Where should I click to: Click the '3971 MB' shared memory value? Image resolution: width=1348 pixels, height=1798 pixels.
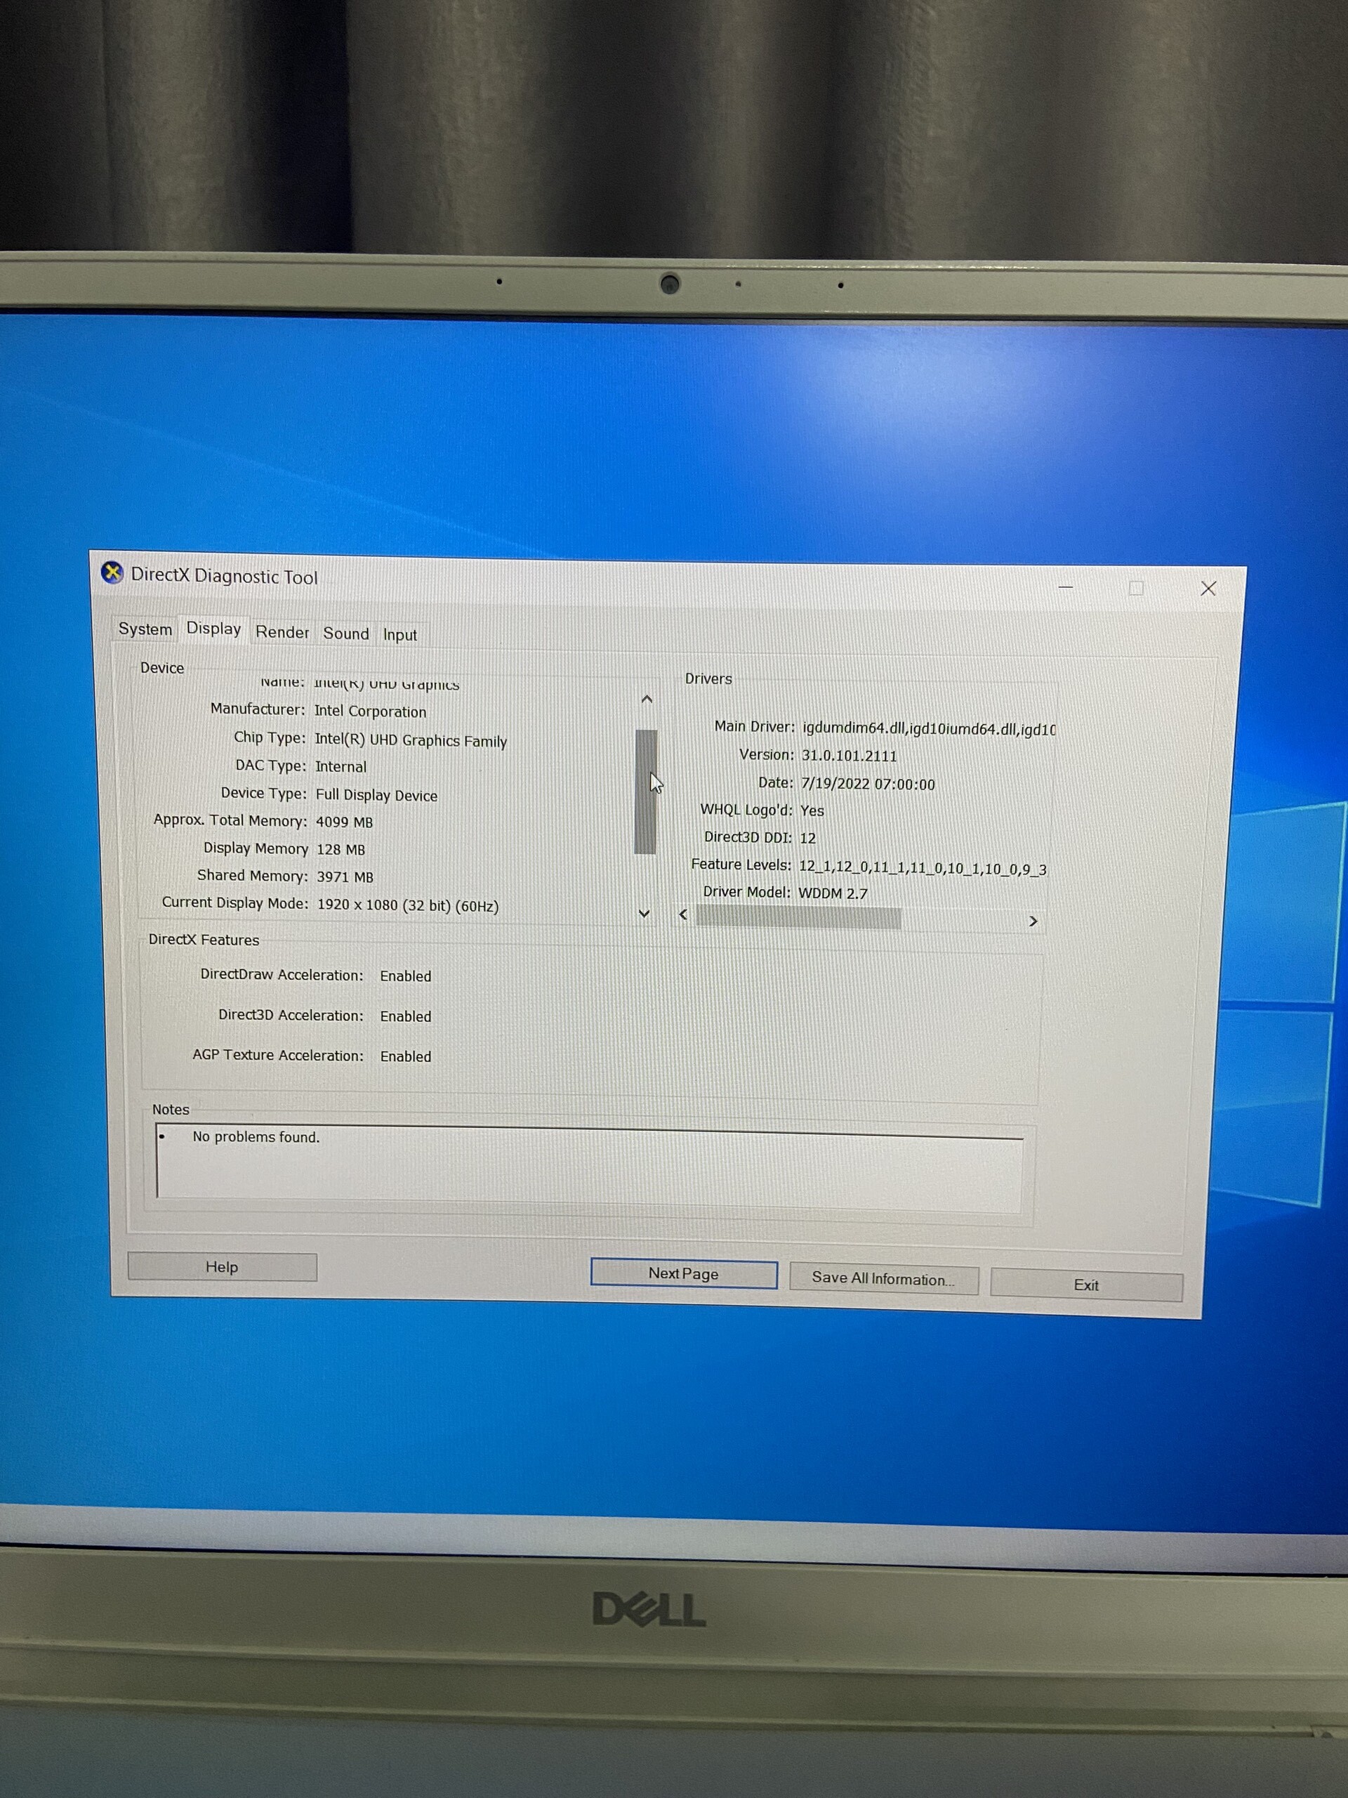point(345,877)
